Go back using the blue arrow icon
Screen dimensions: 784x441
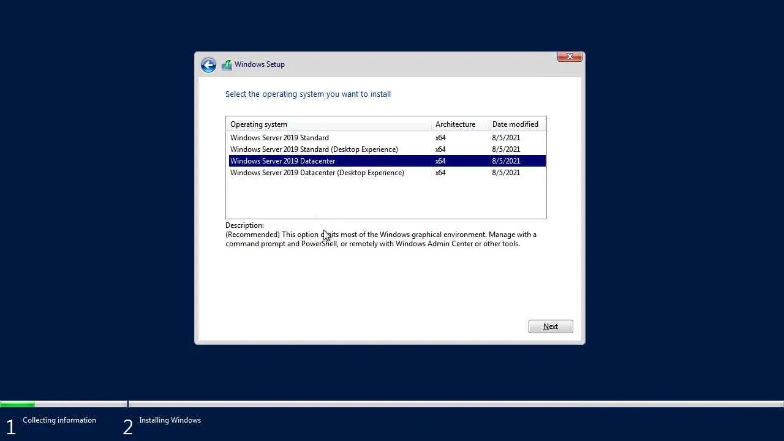(208, 65)
